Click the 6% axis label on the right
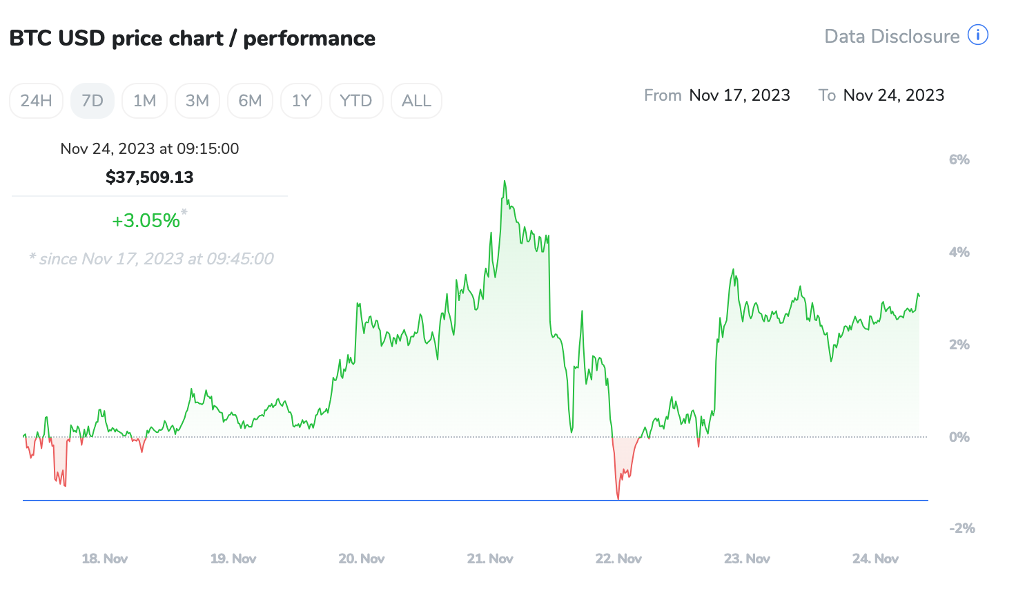1016x602 pixels. coord(959,159)
